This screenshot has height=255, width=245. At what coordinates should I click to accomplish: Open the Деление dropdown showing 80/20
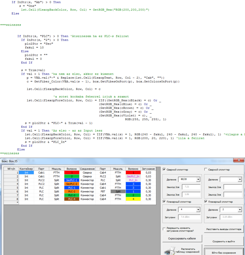pos(198,180)
